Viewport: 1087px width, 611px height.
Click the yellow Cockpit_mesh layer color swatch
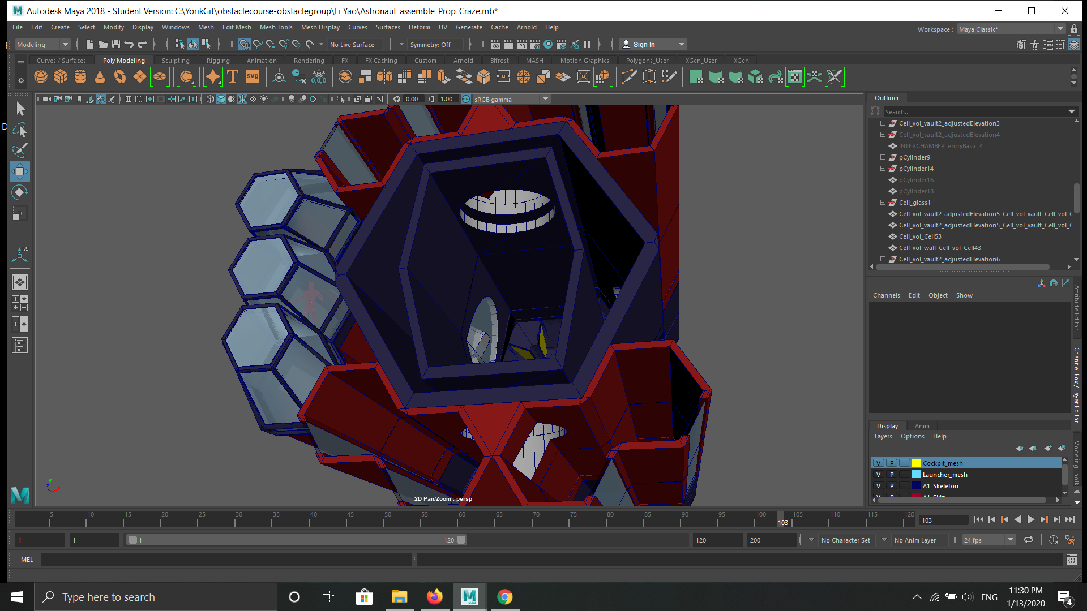coord(917,463)
